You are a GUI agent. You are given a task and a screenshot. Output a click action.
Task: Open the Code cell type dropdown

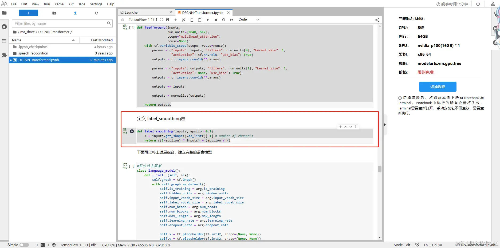pos(249,19)
